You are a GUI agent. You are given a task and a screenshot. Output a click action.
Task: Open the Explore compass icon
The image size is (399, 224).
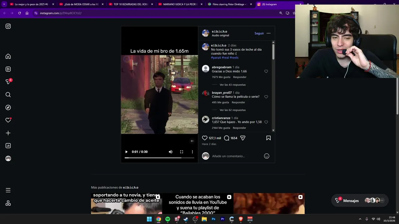pyautogui.click(x=8, y=107)
